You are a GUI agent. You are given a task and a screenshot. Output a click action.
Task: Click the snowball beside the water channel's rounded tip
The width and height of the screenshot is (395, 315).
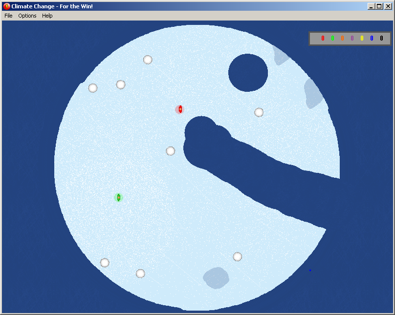[x=171, y=151]
